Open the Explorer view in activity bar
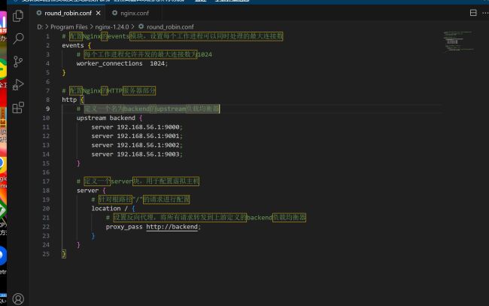This screenshot has width=489, height=306. 18,14
